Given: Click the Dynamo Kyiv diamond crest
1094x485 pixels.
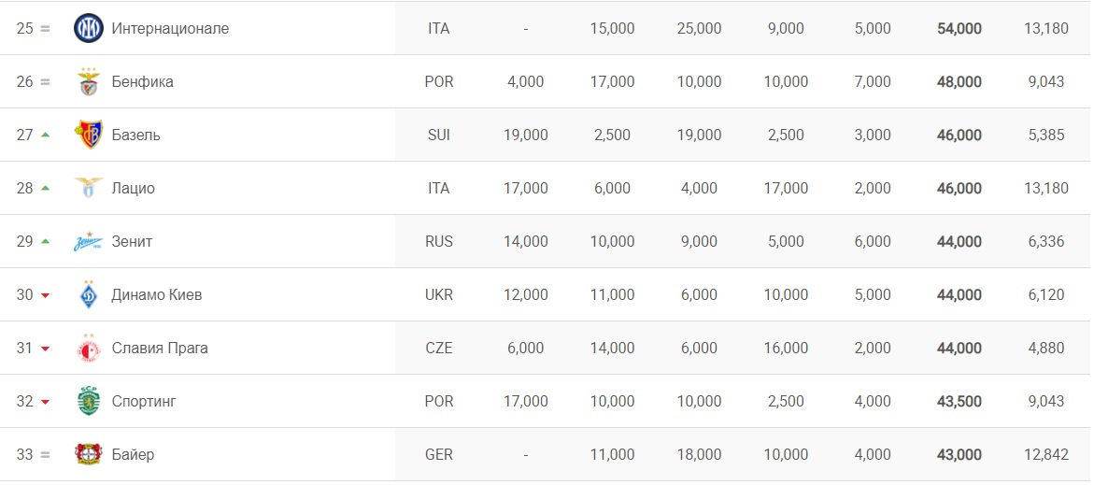Looking at the screenshot, I should (x=89, y=294).
